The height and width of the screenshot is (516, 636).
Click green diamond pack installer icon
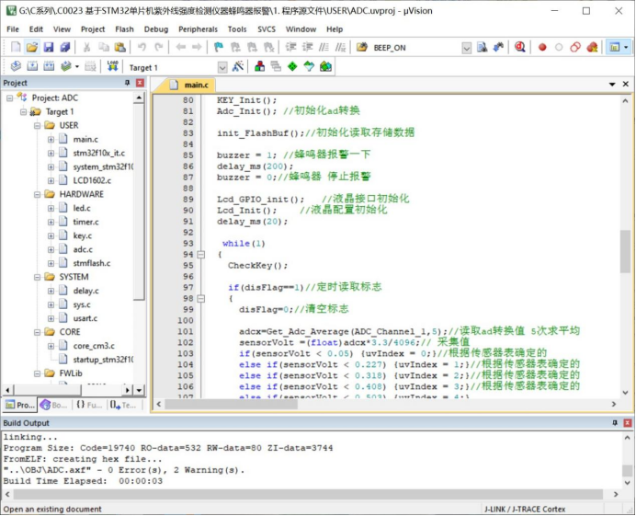[292, 66]
